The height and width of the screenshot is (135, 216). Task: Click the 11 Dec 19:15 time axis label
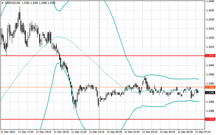coord(43,132)
